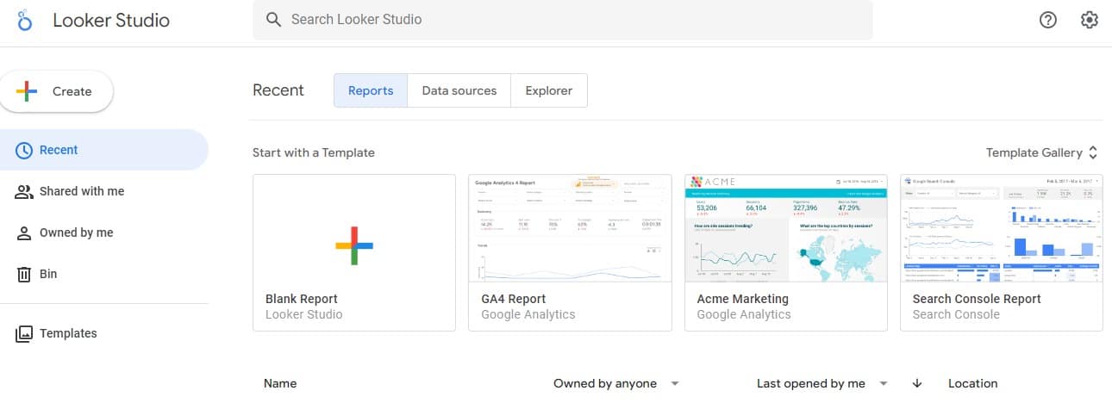Open the settings gear icon

[1090, 20]
